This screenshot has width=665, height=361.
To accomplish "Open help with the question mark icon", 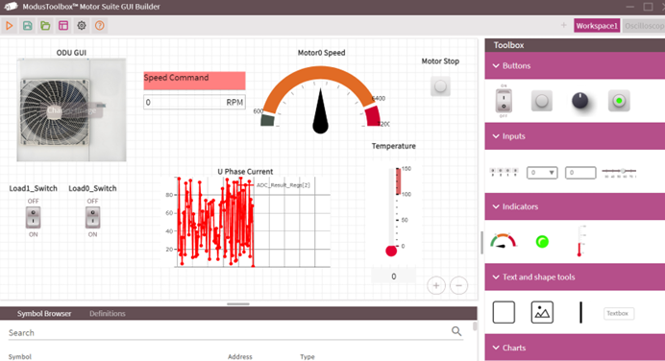I will 100,26.
